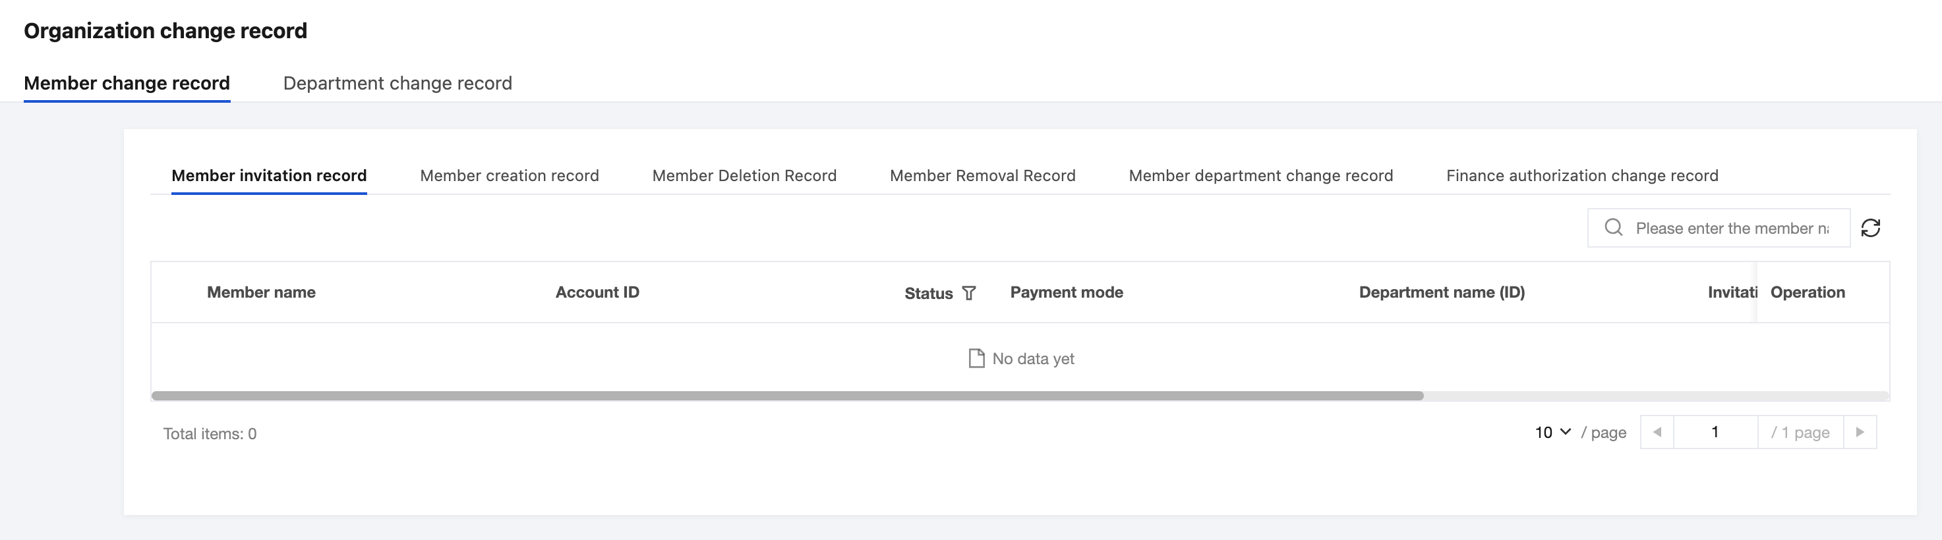Open the items per page dropdown
The height and width of the screenshot is (540, 1942).
1553,432
